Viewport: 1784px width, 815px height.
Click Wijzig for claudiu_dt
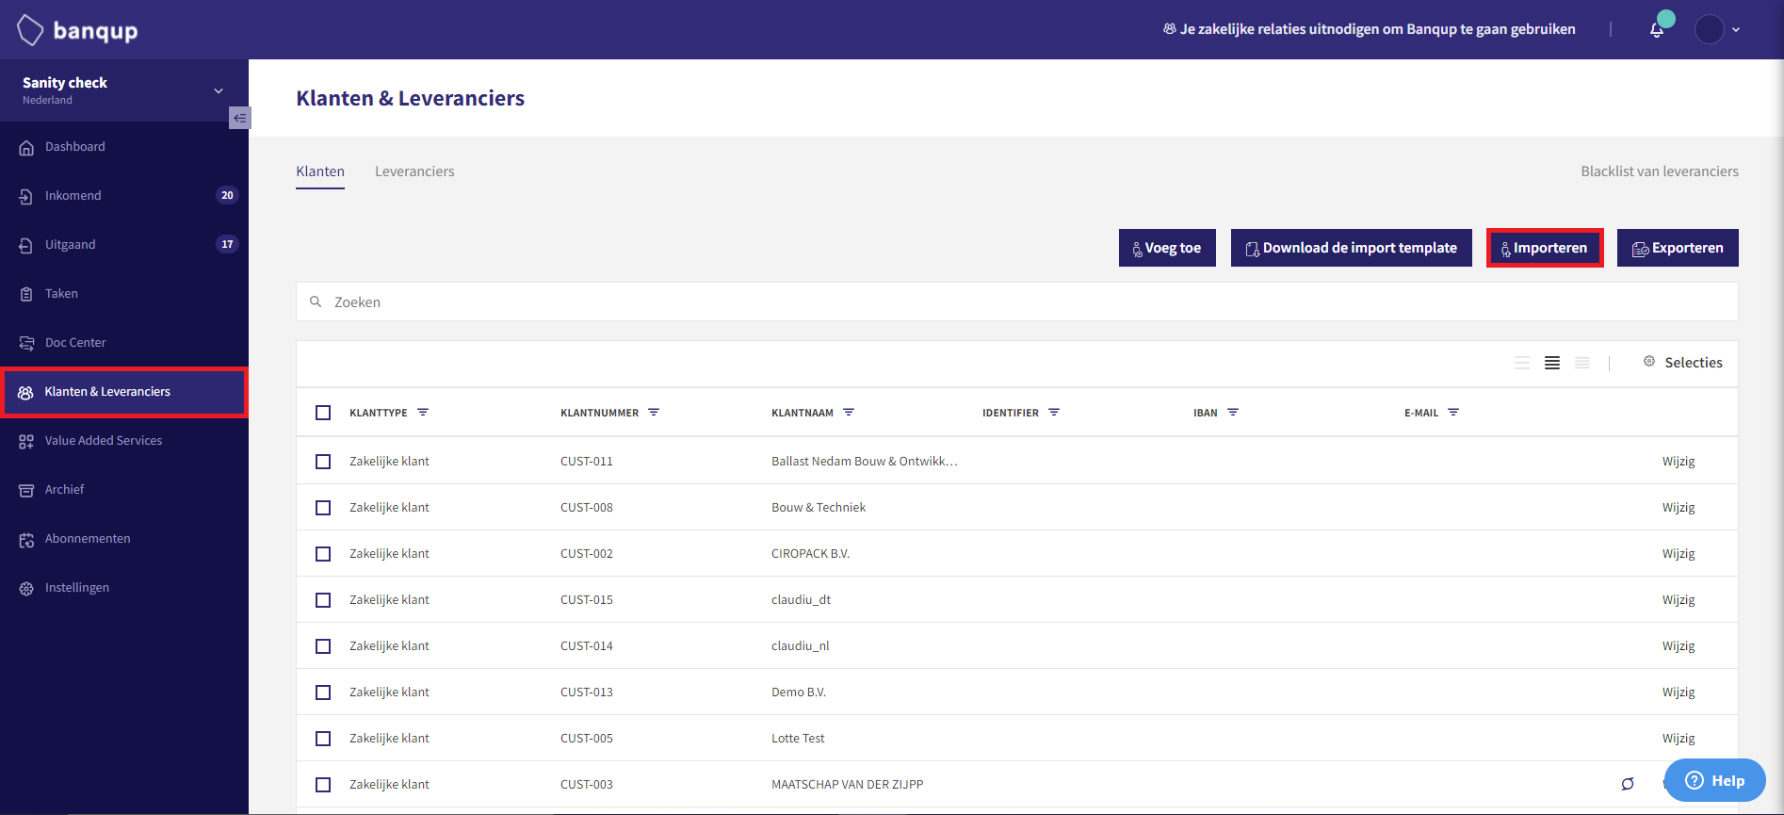tap(1679, 600)
